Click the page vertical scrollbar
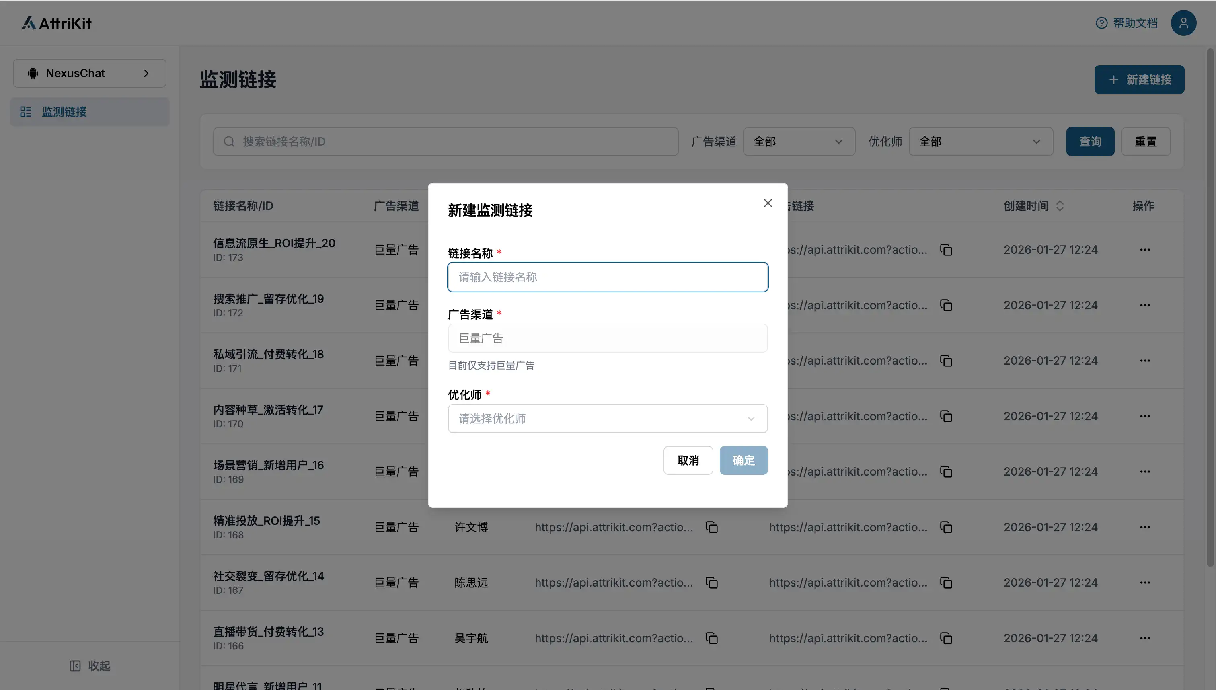The width and height of the screenshot is (1216, 690). coord(1210,308)
